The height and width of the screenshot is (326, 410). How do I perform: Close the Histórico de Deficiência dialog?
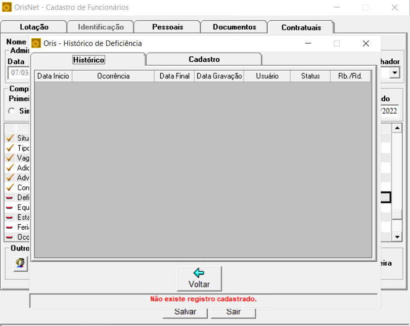coord(365,43)
